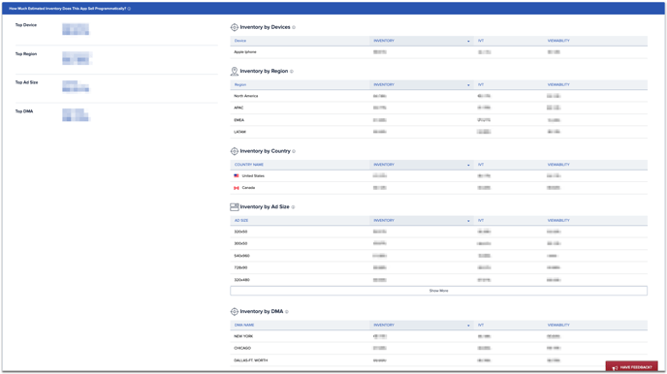Select the North America region row
The height and width of the screenshot is (374, 667).
coord(438,96)
